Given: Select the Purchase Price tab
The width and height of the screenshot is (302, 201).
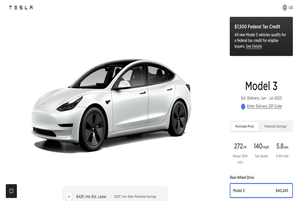Looking at the screenshot, I should [244, 126].
